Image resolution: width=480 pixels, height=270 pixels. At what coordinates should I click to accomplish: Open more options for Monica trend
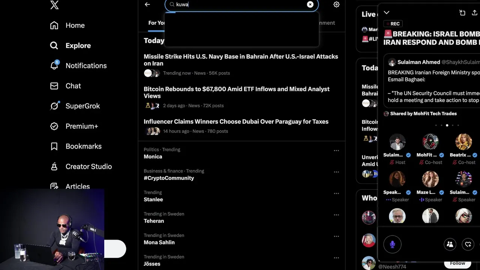pos(336,150)
